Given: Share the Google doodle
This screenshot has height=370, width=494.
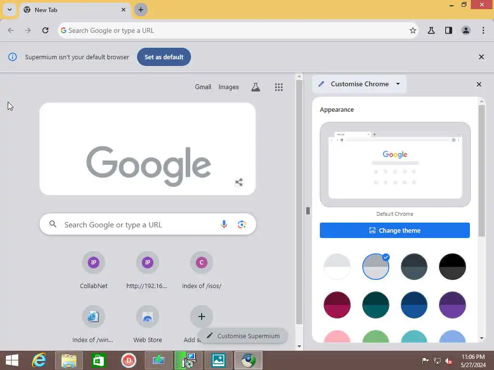Looking at the screenshot, I should pos(239,182).
